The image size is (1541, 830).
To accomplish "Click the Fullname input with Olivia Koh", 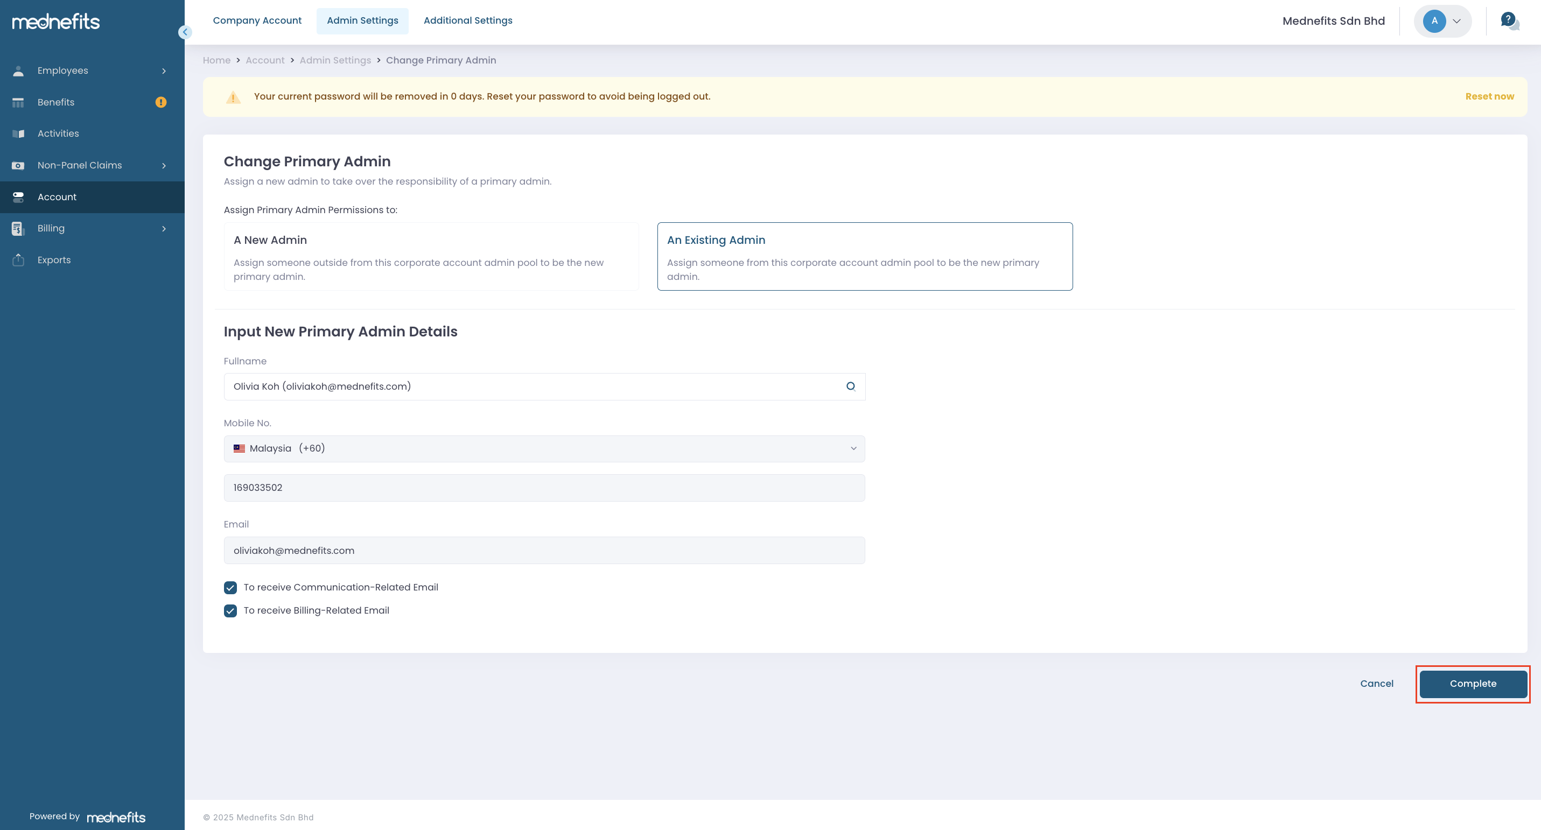I will click(x=544, y=386).
